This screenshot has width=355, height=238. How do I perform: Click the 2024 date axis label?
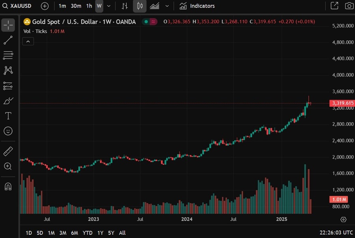(x=187, y=219)
